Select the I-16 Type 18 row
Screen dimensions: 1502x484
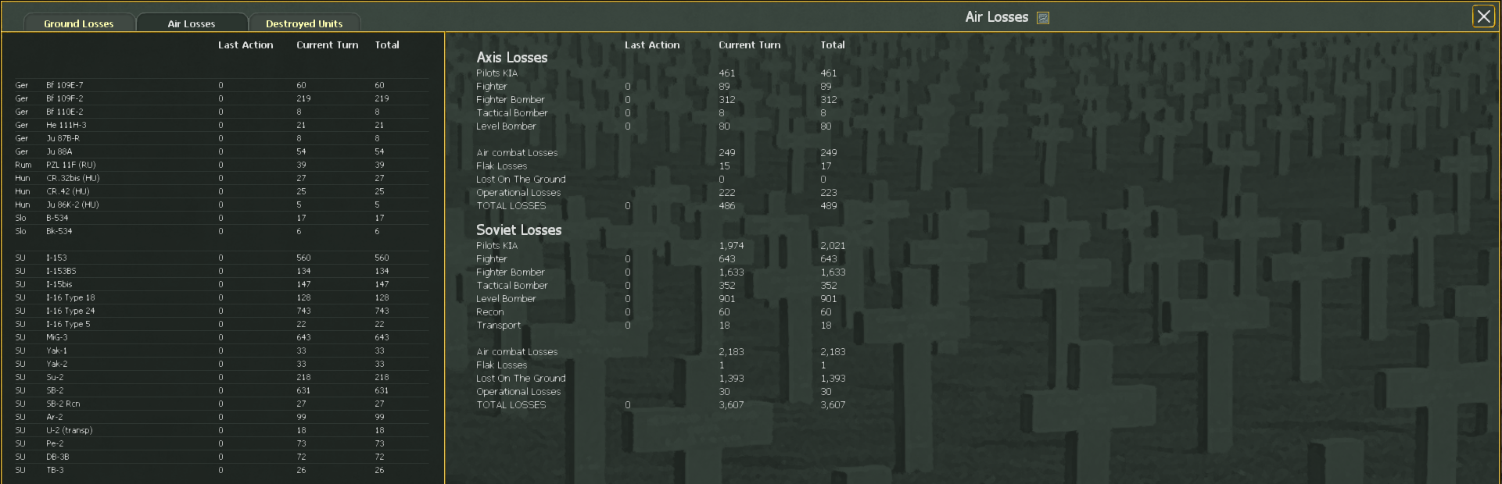pos(221,297)
